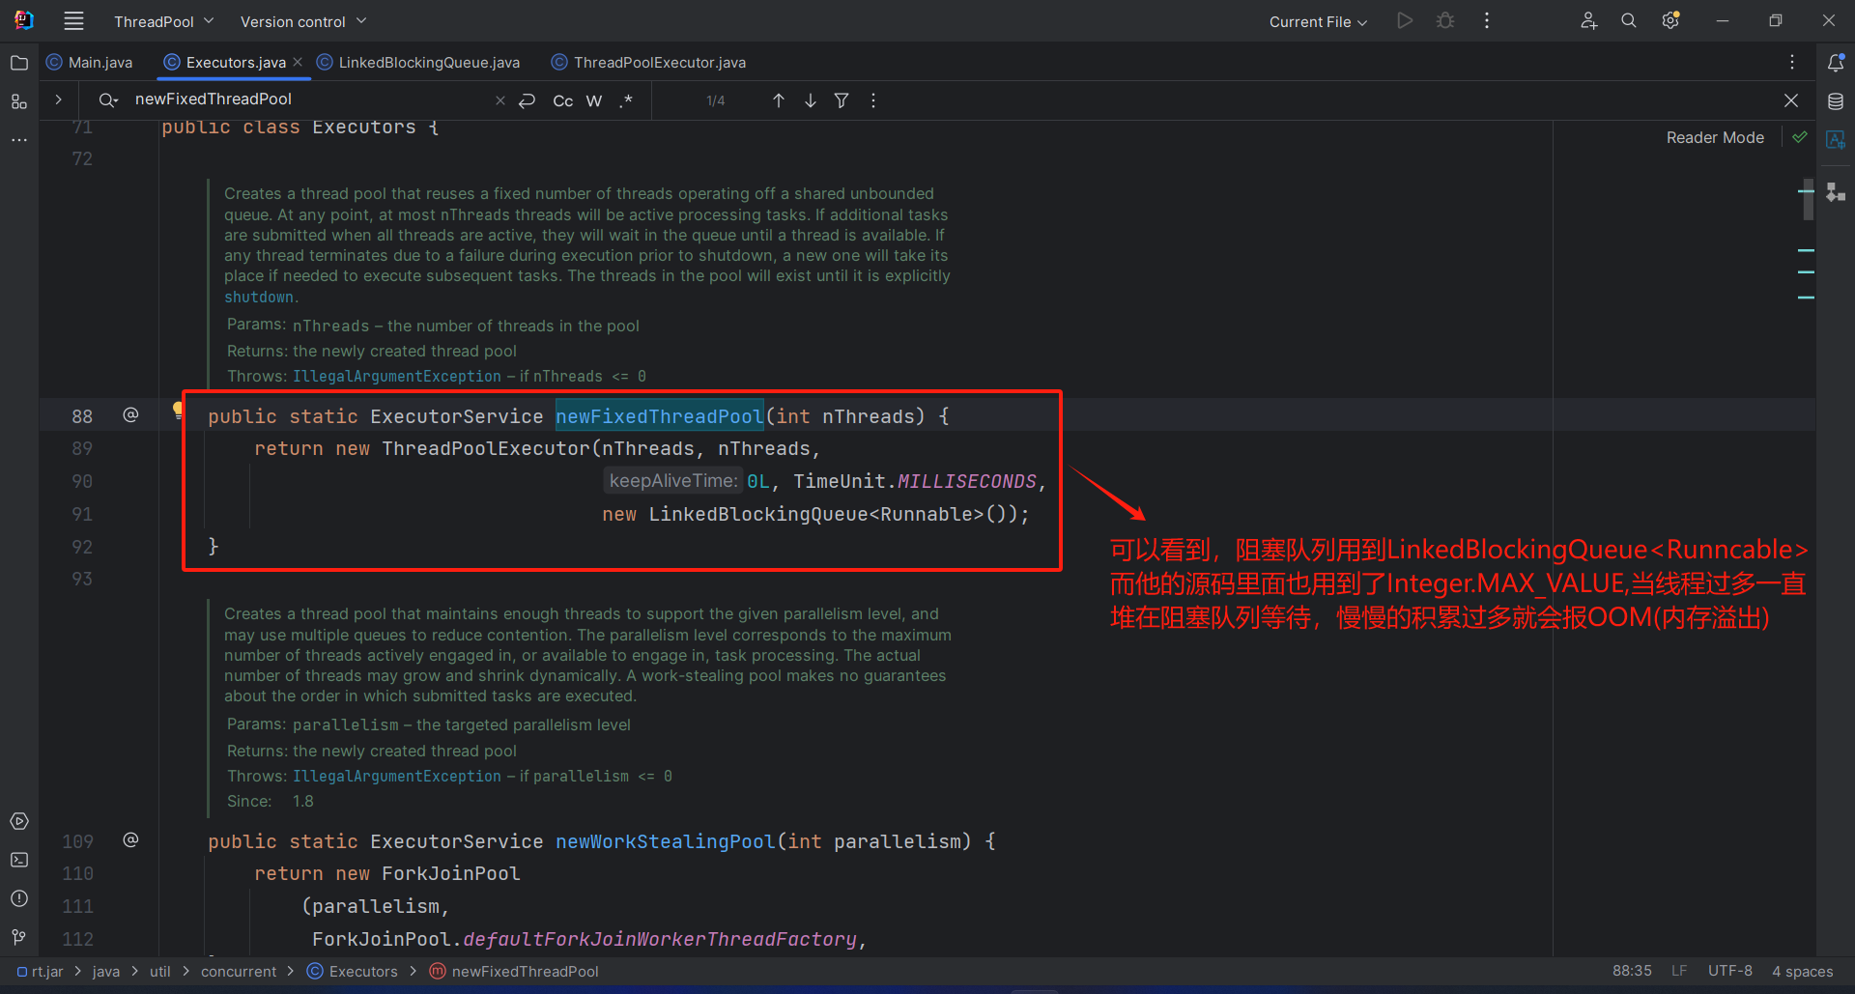This screenshot has height=994, width=1855.
Task: Switch to LinkedBlockingQueue.java tab
Action: point(418,62)
